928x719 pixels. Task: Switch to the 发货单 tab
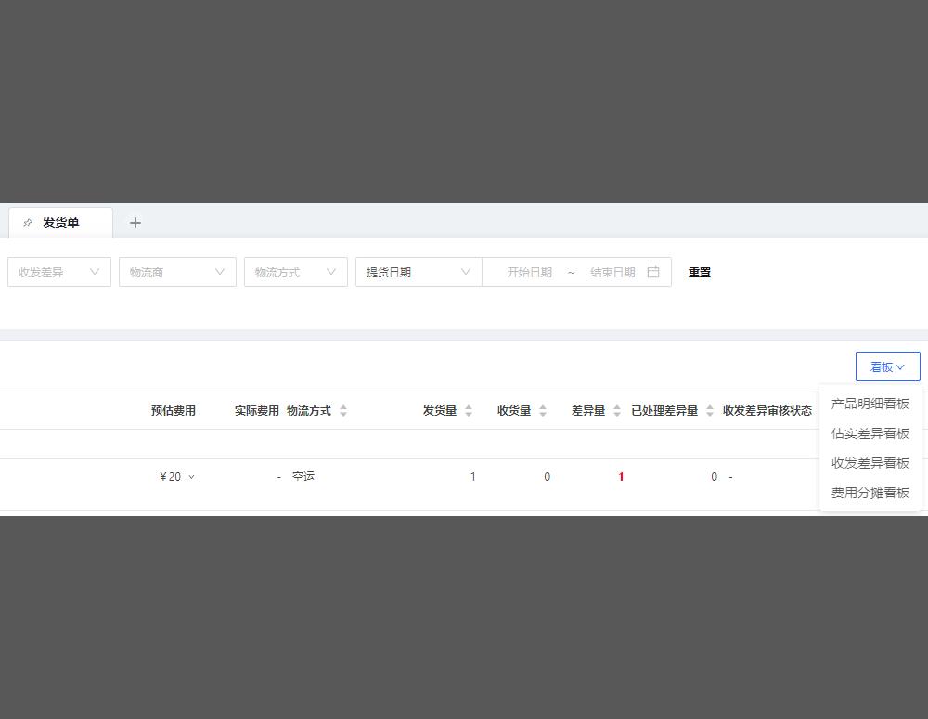pyautogui.click(x=60, y=222)
